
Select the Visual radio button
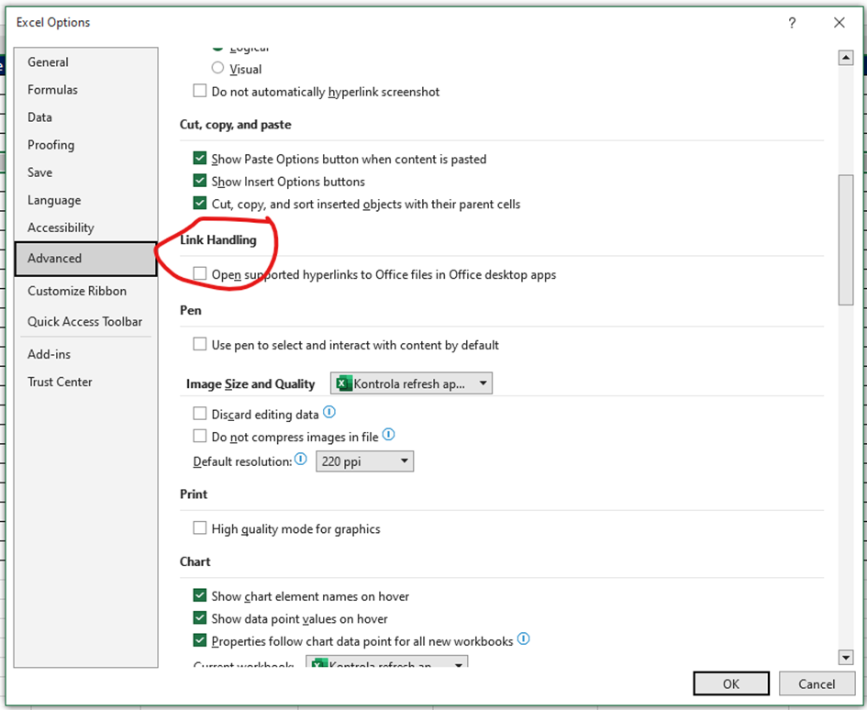pos(217,68)
